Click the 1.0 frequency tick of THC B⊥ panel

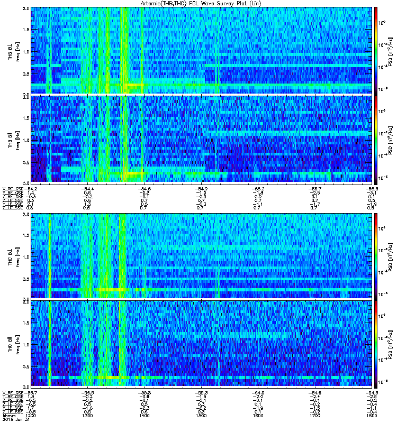coord(26,257)
